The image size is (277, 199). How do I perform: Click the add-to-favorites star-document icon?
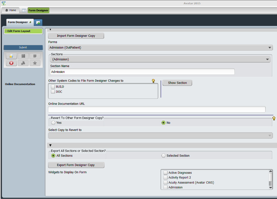[11, 56]
